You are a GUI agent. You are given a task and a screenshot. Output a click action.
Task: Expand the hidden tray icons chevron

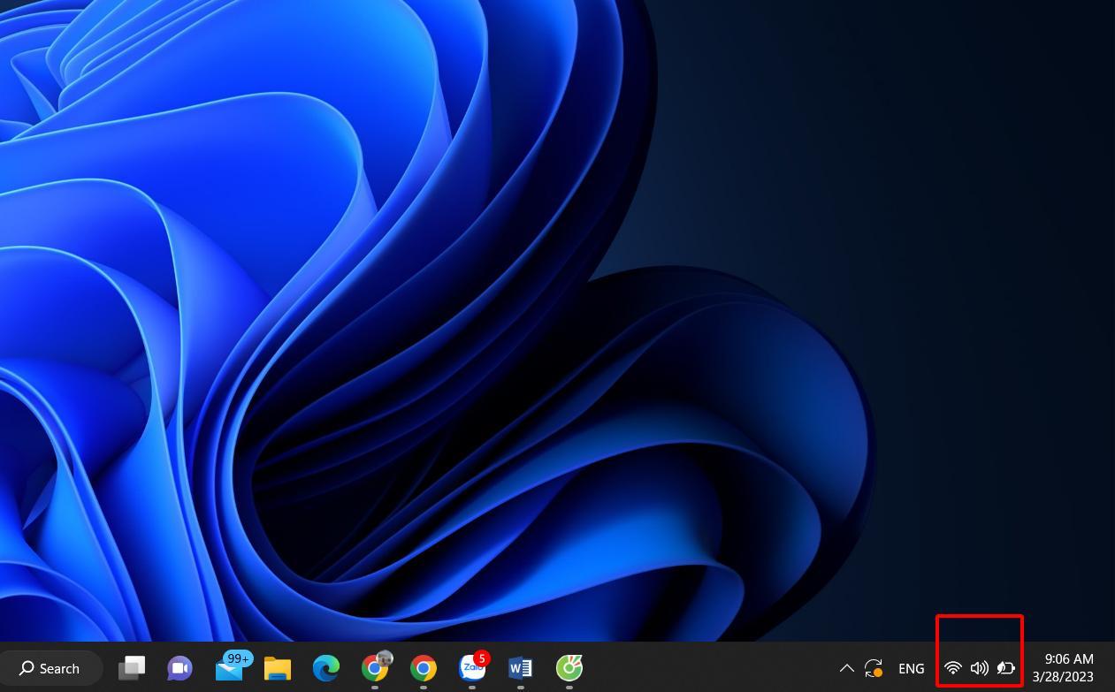846,668
